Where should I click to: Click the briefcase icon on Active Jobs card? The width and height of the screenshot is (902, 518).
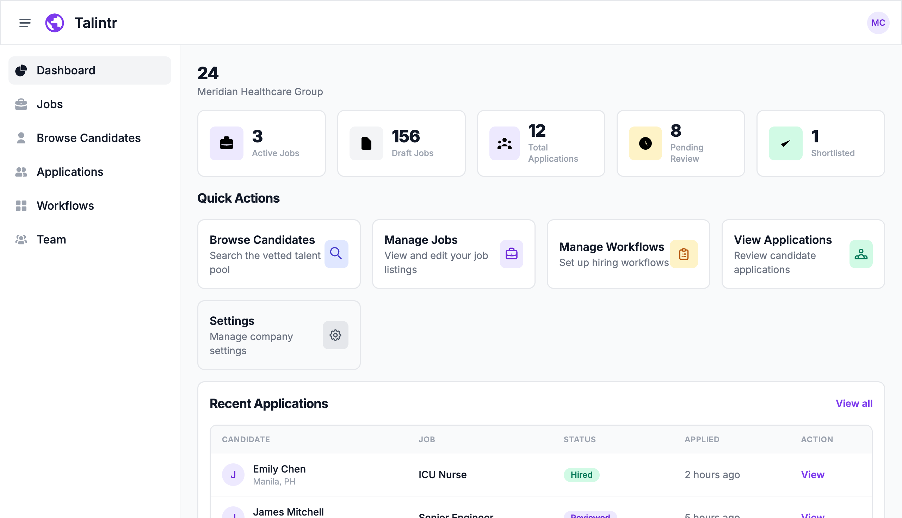click(x=227, y=143)
